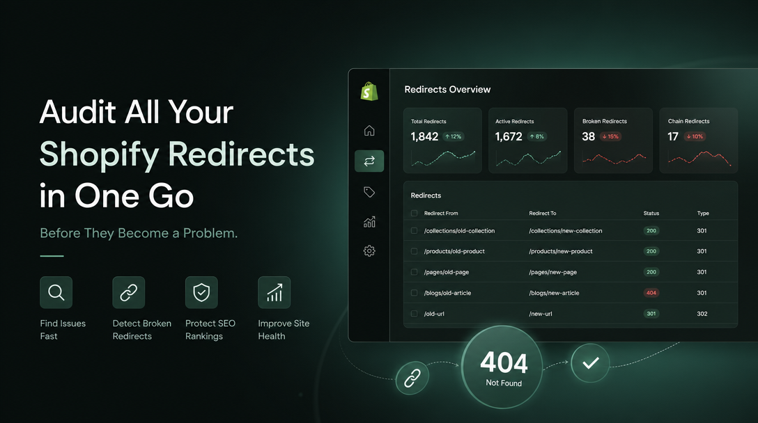Click the Status column header
Screen dimensions: 758x423
(651, 213)
